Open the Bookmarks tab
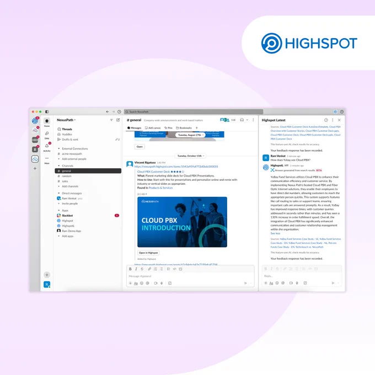The height and width of the screenshot is (375, 375). (x=184, y=128)
